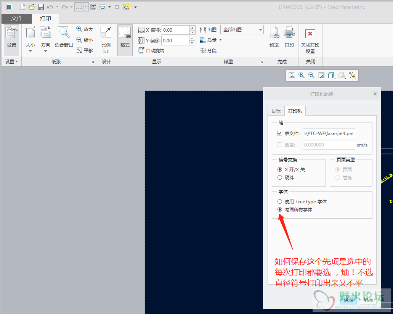This screenshot has height=314, width=393.
Task: Click 分段 segment option
Action: point(208,51)
